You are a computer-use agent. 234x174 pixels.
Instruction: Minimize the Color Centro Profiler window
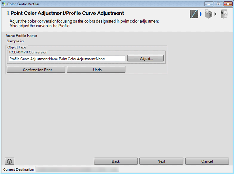[x=209, y=4]
